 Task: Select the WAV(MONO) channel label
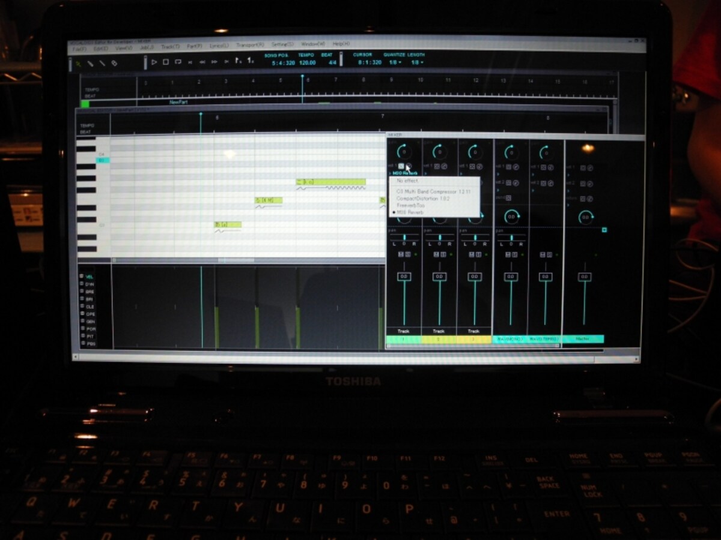coord(510,340)
